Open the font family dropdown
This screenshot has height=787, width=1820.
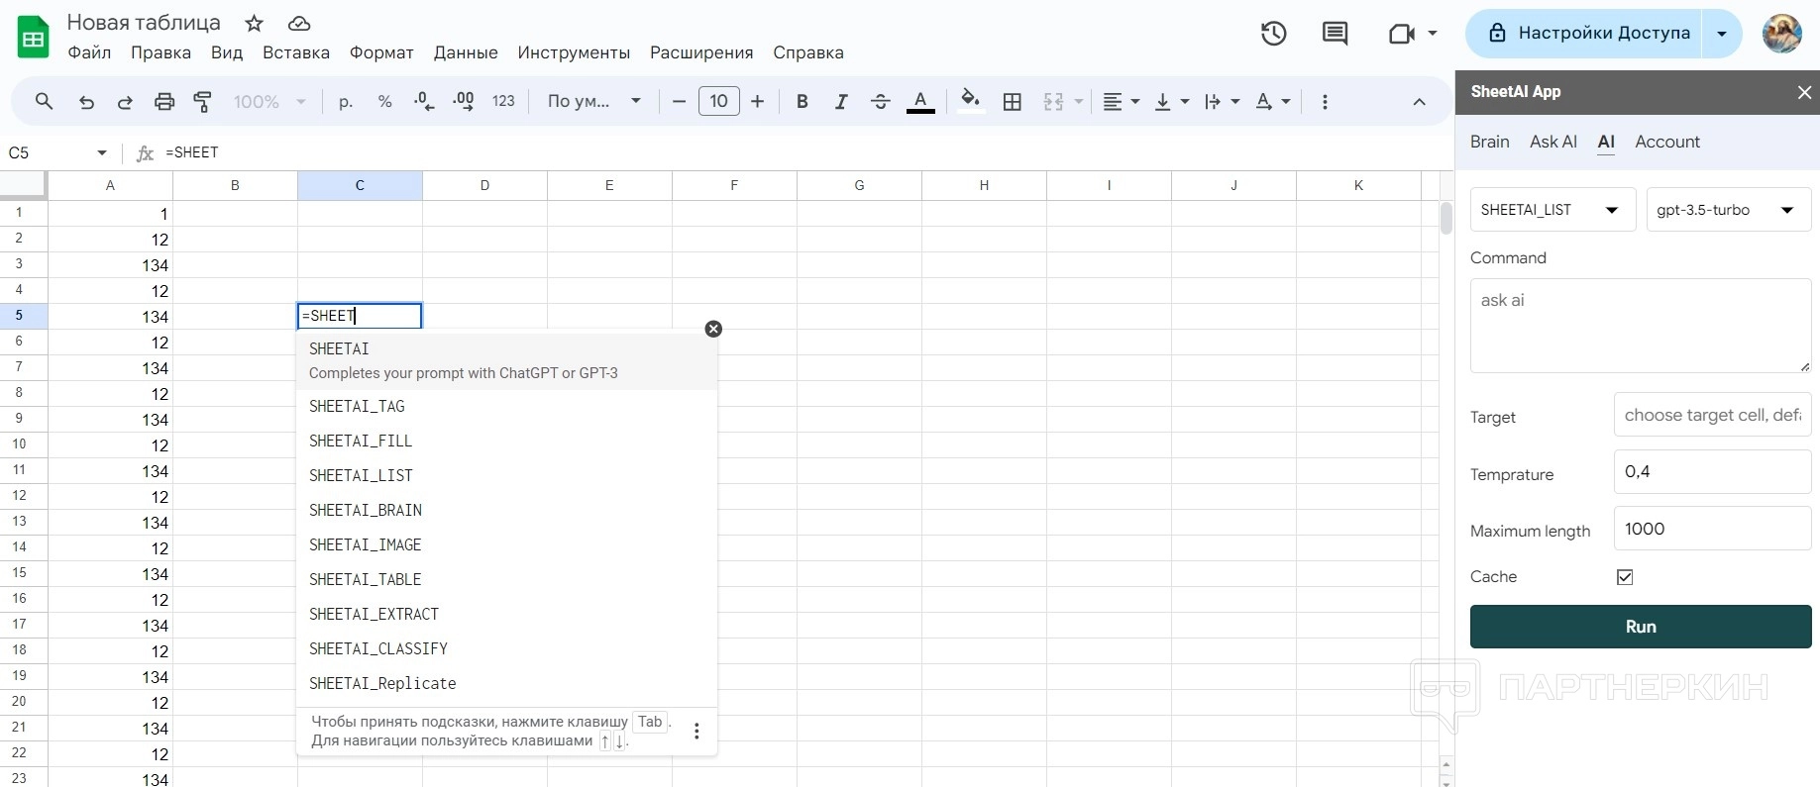pyautogui.click(x=593, y=102)
